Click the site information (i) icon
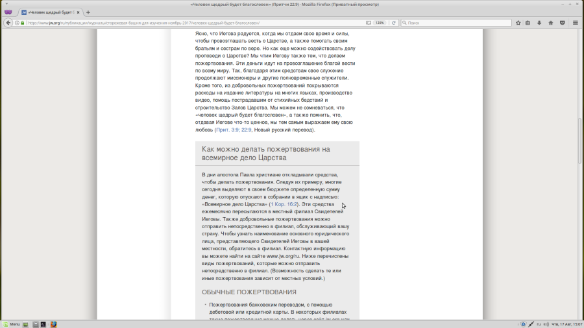Viewport: 584px width, 328px height. 17,23
